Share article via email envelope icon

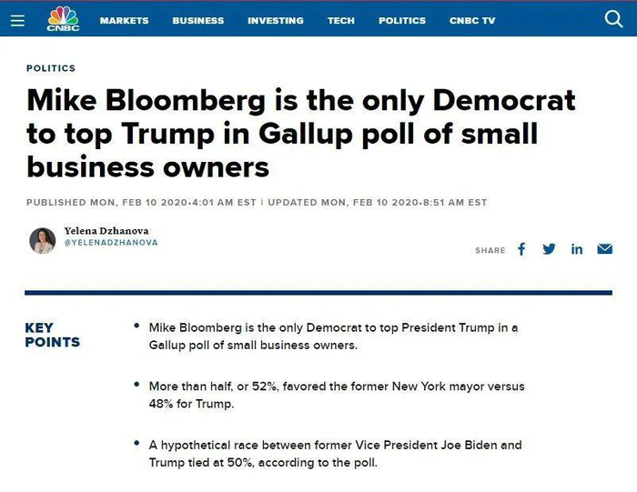click(x=604, y=249)
